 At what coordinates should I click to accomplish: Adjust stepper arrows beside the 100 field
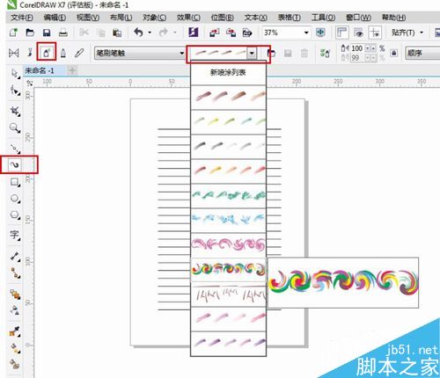(370, 48)
